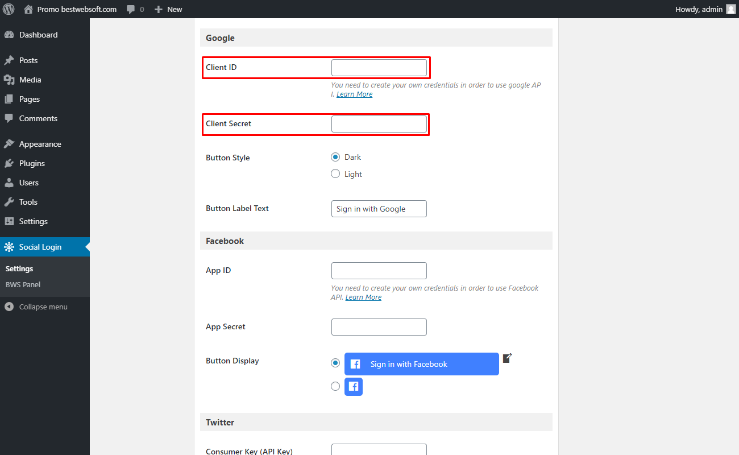Click the Button Style label
Image resolution: width=739 pixels, height=455 pixels.
click(227, 158)
